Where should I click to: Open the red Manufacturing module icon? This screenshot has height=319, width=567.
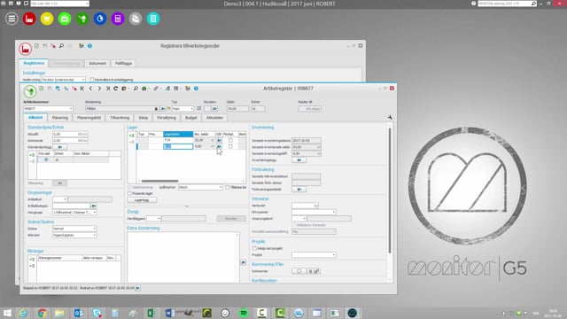29,19
